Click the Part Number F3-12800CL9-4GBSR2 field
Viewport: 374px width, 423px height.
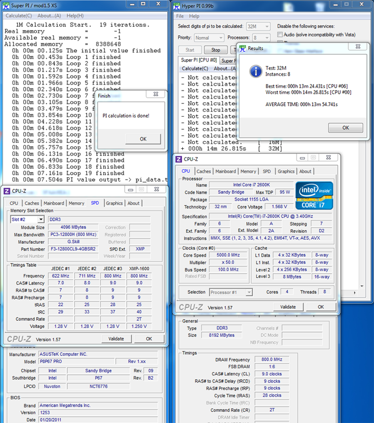coord(73,249)
